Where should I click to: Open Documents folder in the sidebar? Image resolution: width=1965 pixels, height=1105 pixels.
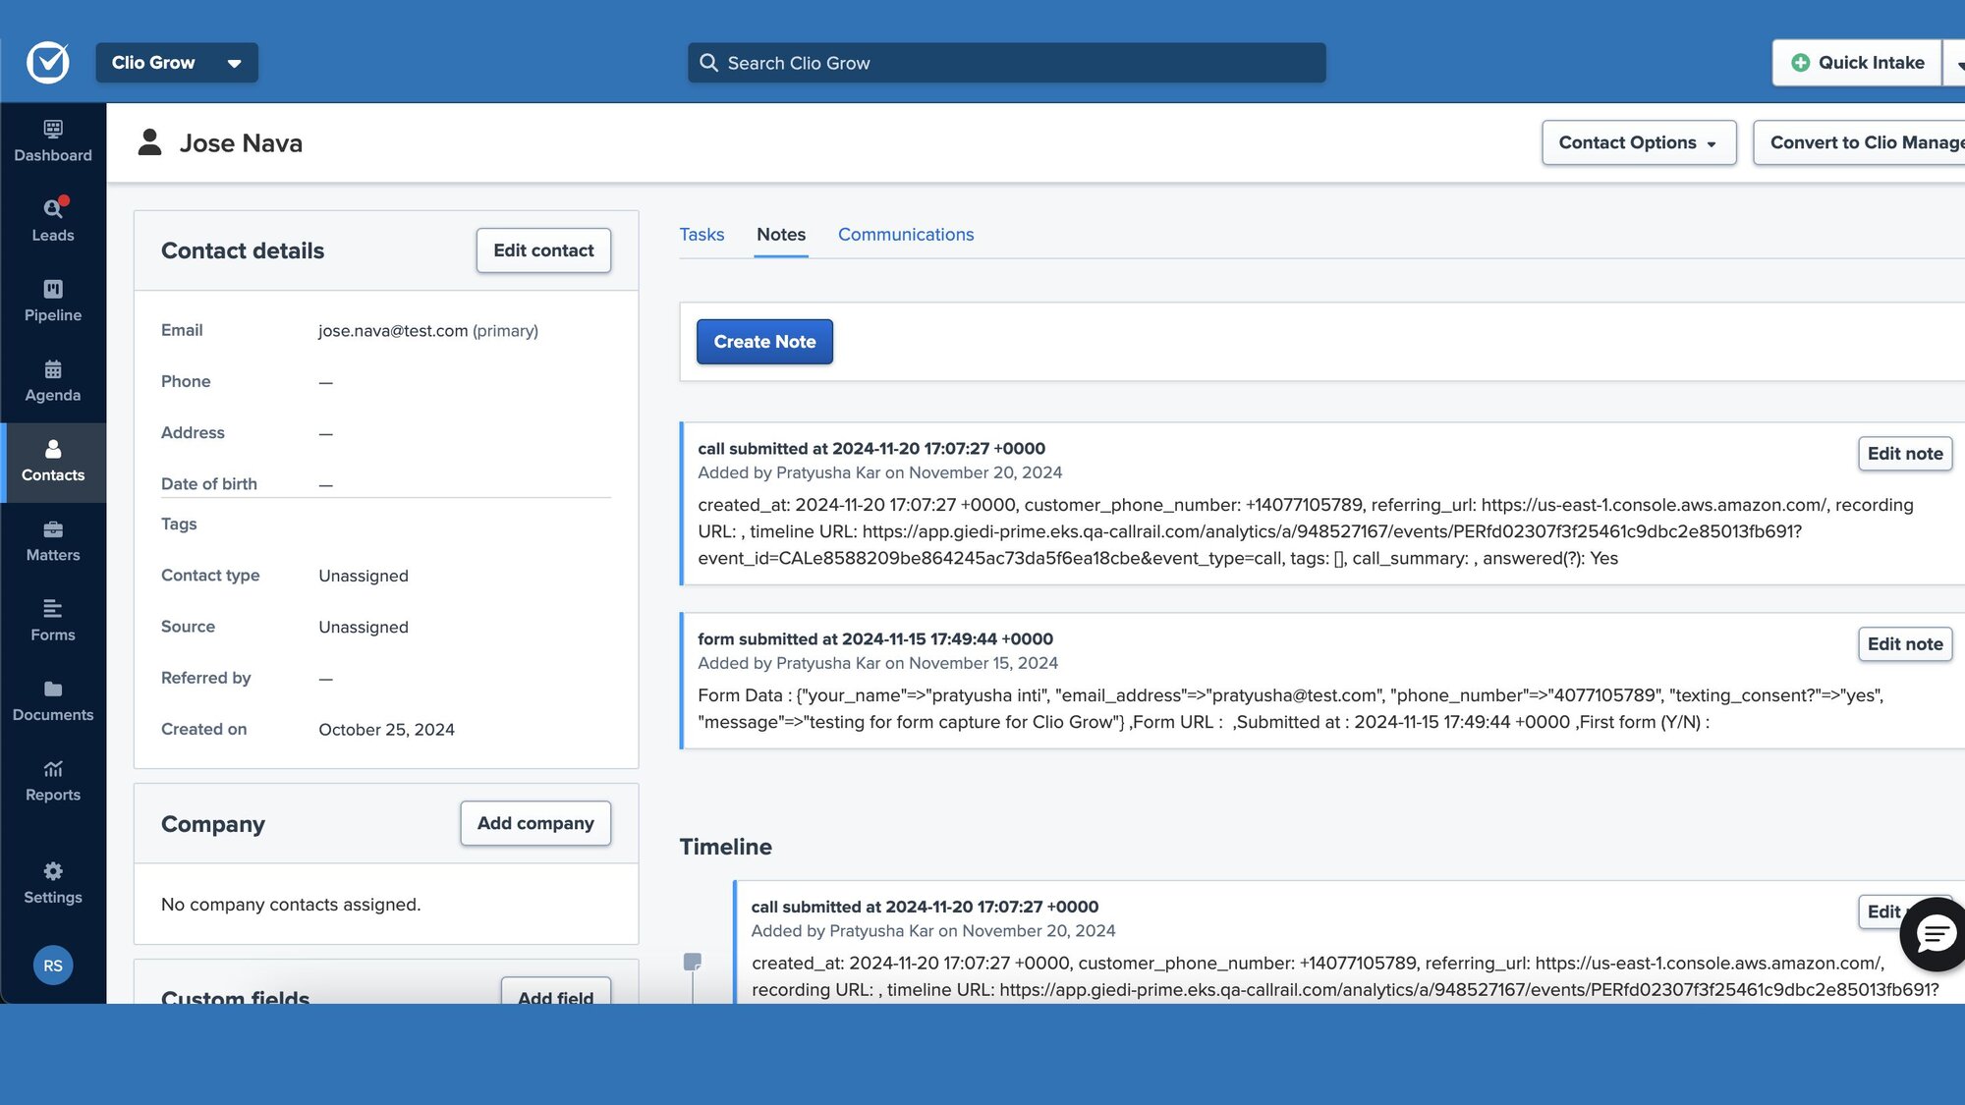click(53, 701)
